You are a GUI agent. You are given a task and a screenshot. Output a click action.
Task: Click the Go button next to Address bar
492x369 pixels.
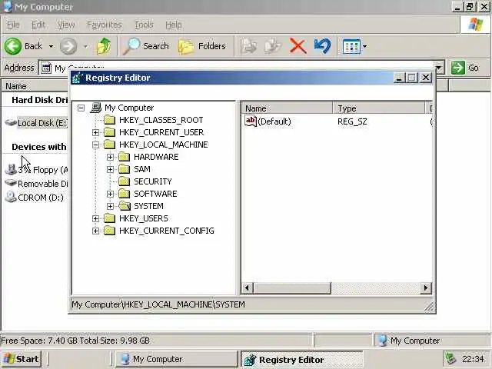(x=465, y=68)
